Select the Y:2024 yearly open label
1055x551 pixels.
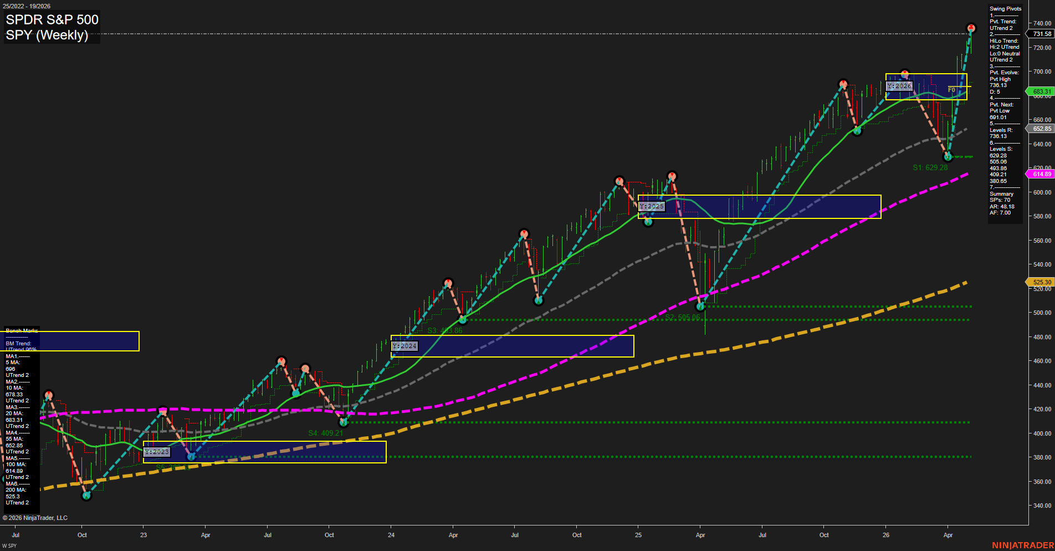[x=404, y=346]
